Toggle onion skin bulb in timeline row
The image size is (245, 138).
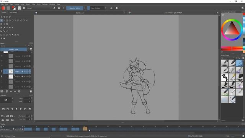pyautogui.click(x=23, y=129)
